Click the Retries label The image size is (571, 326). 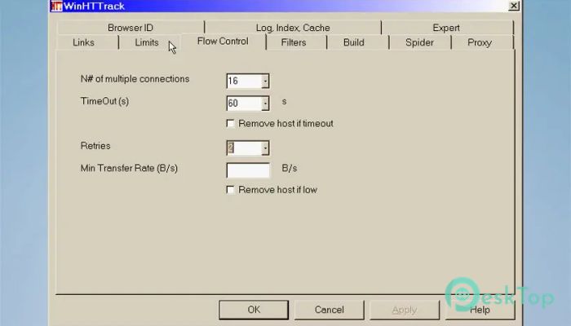95,146
